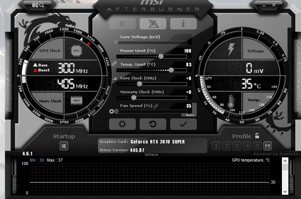The width and height of the screenshot is (301, 199).
Task: Click the 300 MHz GPU clock readout
Action: (73, 68)
